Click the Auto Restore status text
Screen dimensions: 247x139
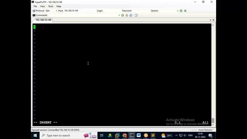coord(205,130)
